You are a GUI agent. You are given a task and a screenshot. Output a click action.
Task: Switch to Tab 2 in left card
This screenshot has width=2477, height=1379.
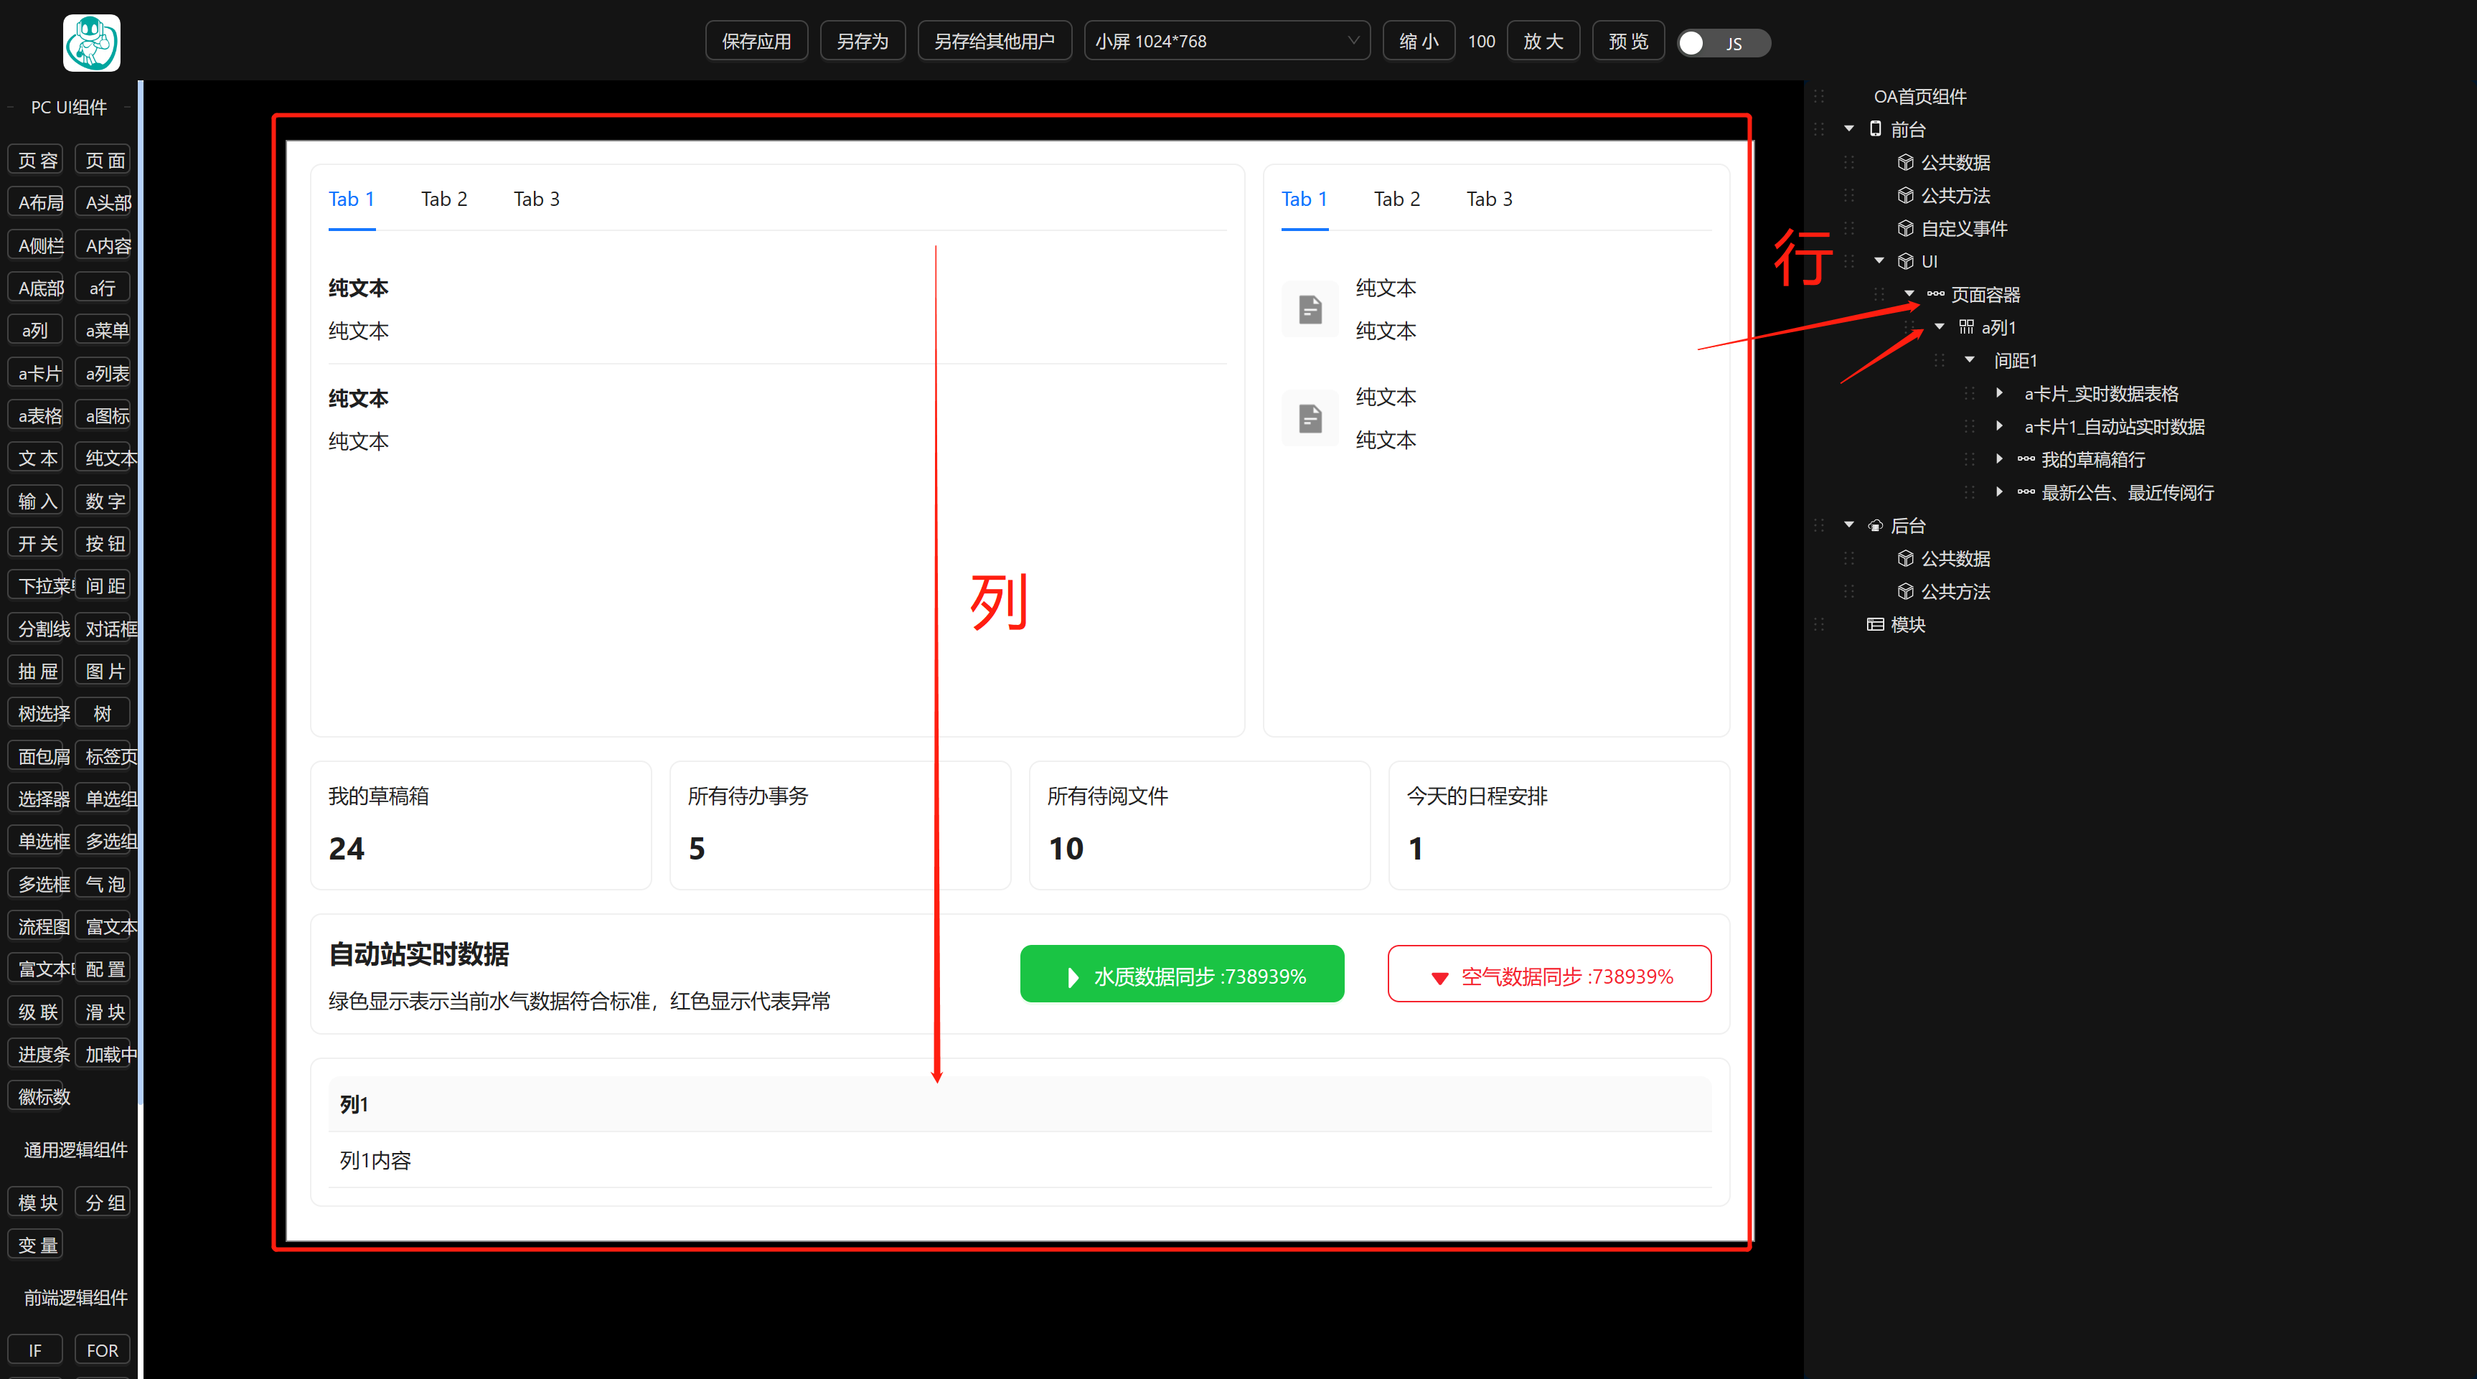click(444, 199)
